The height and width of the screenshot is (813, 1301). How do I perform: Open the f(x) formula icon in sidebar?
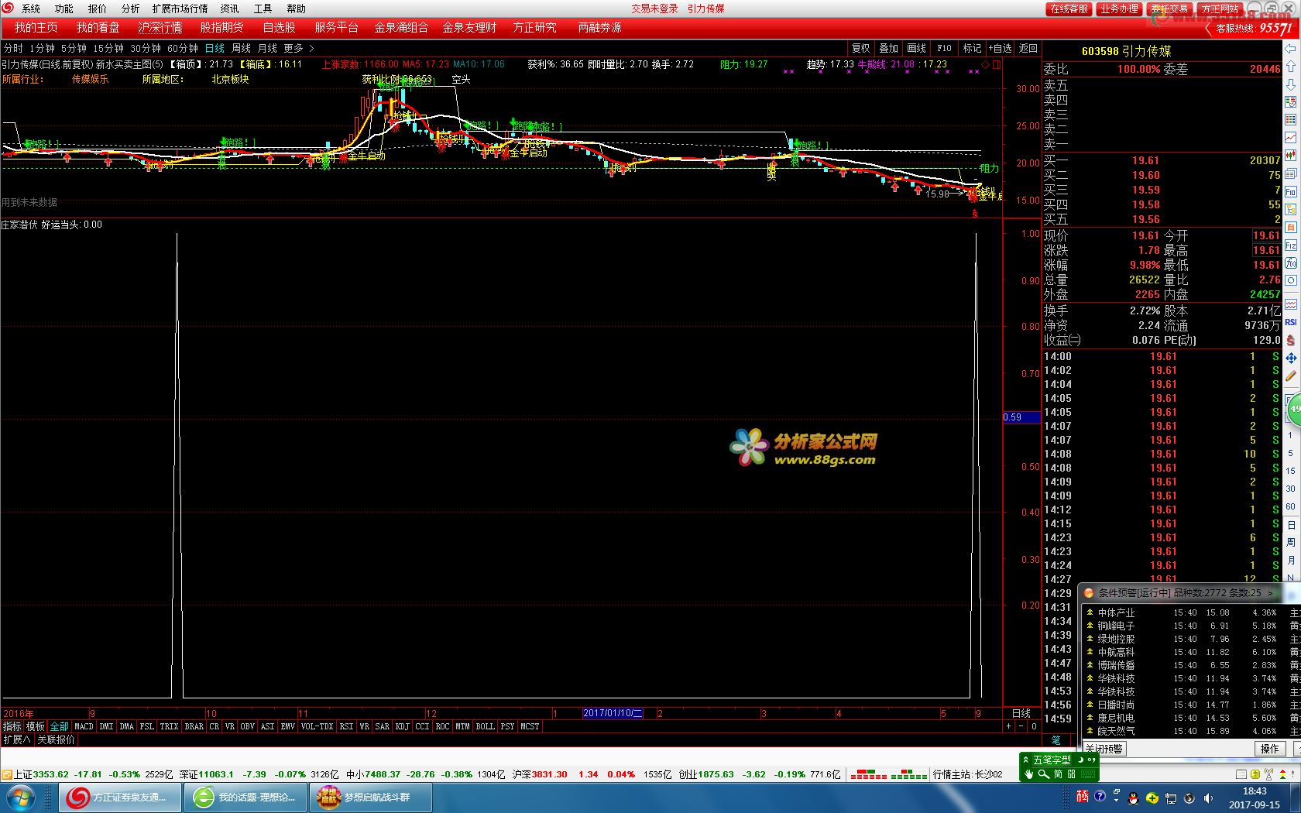click(x=1291, y=263)
